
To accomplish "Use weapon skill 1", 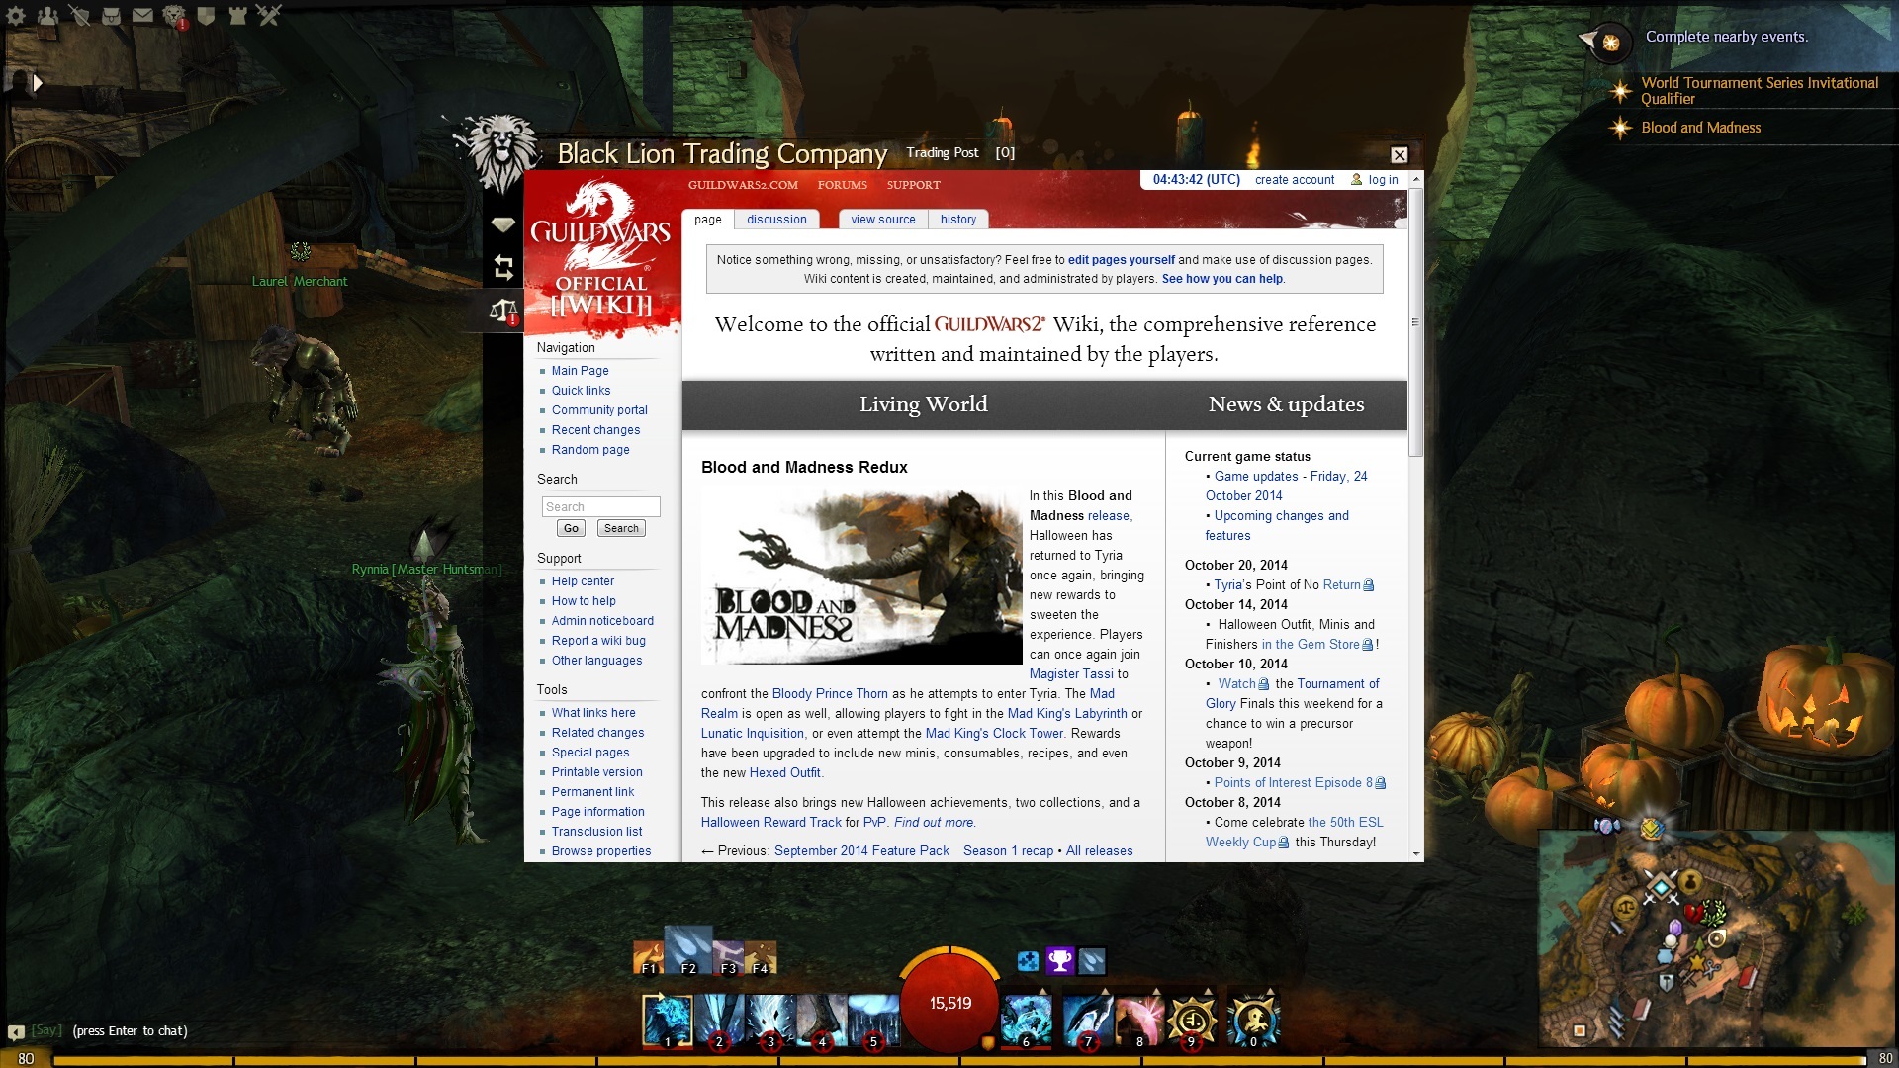I will pyautogui.click(x=668, y=1021).
